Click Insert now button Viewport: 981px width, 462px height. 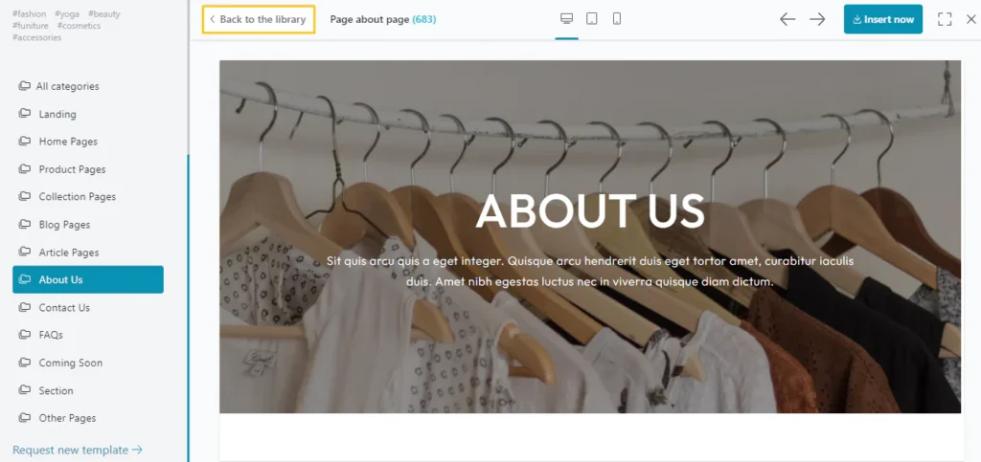(882, 19)
